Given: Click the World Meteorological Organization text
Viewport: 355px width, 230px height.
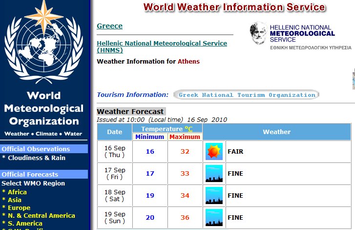Looking at the screenshot, I should pyautogui.click(x=43, y=109).
